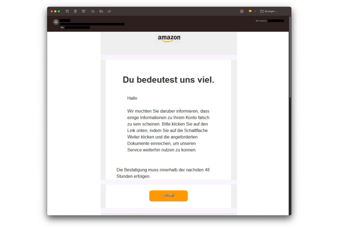Minimize the mail window
Image resolution: width=343 pixels, height=228 pixels.
55,11
